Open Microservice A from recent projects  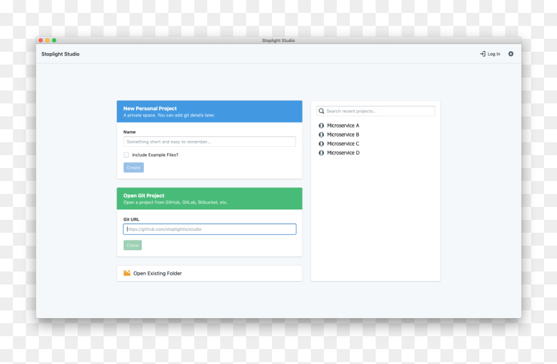tap(343, 125)
